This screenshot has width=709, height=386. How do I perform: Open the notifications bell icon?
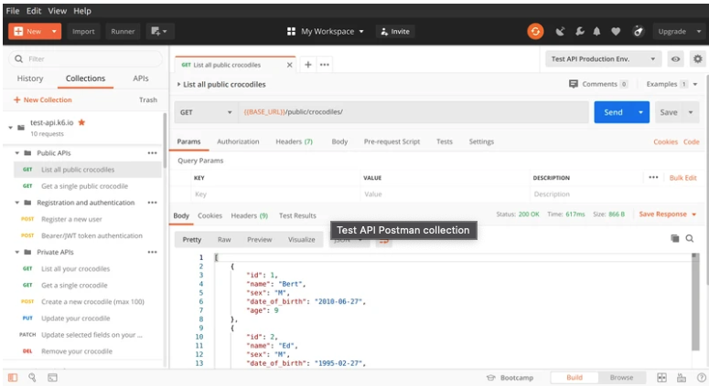coord(596,32)
